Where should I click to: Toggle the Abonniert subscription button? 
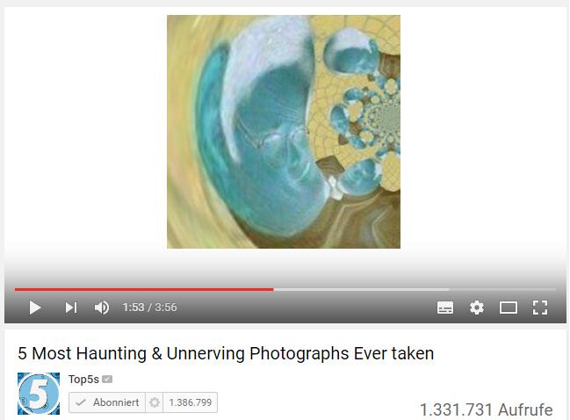pos(107,402)
